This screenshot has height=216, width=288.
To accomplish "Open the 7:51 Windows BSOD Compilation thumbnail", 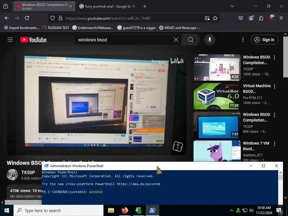I will [217, 125].
